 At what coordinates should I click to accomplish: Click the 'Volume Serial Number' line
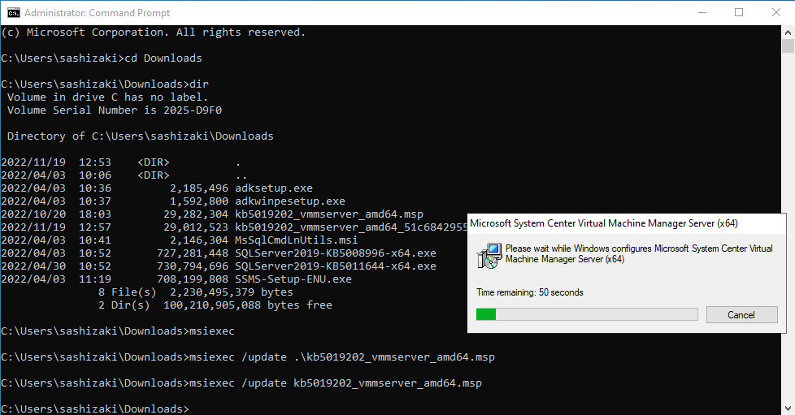[114, 110]
